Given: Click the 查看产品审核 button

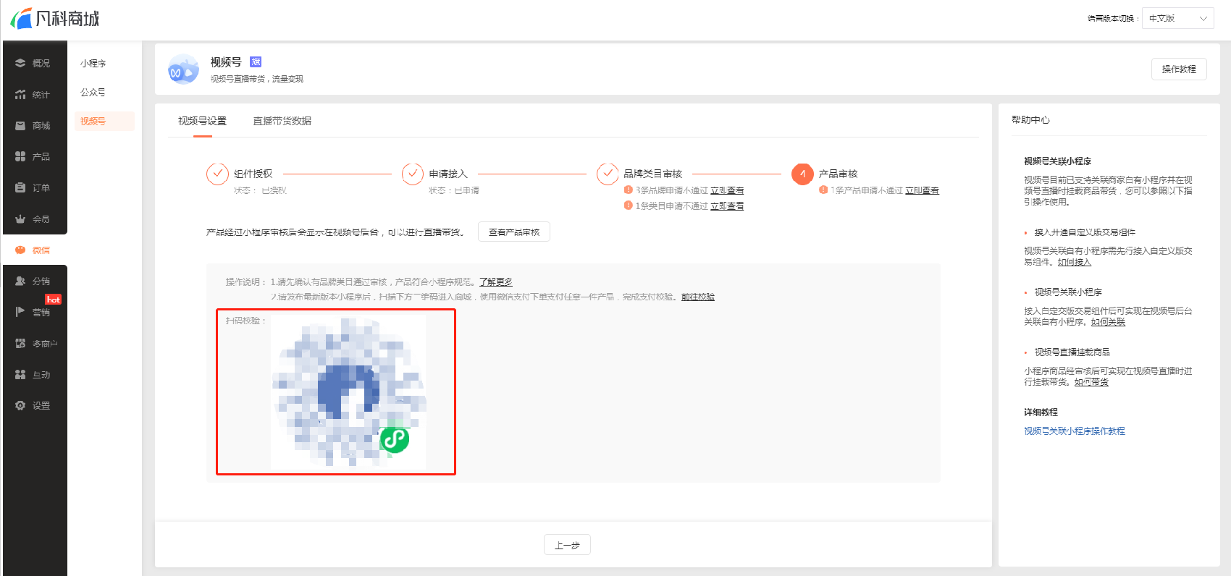Looking at the screenshot, I should 514,232.
